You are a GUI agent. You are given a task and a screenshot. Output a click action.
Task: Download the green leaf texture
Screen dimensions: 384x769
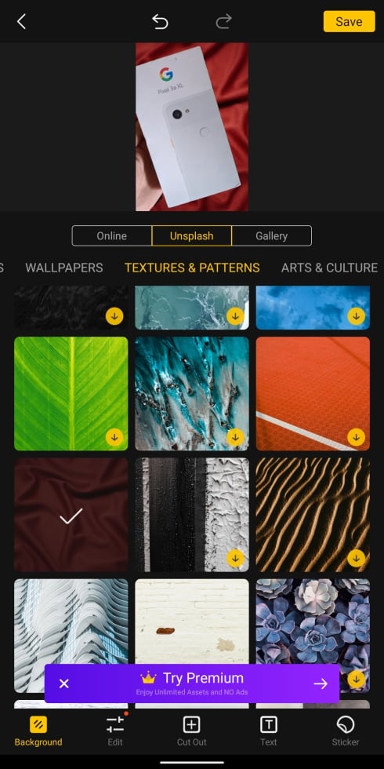click(x=114, y=436)
